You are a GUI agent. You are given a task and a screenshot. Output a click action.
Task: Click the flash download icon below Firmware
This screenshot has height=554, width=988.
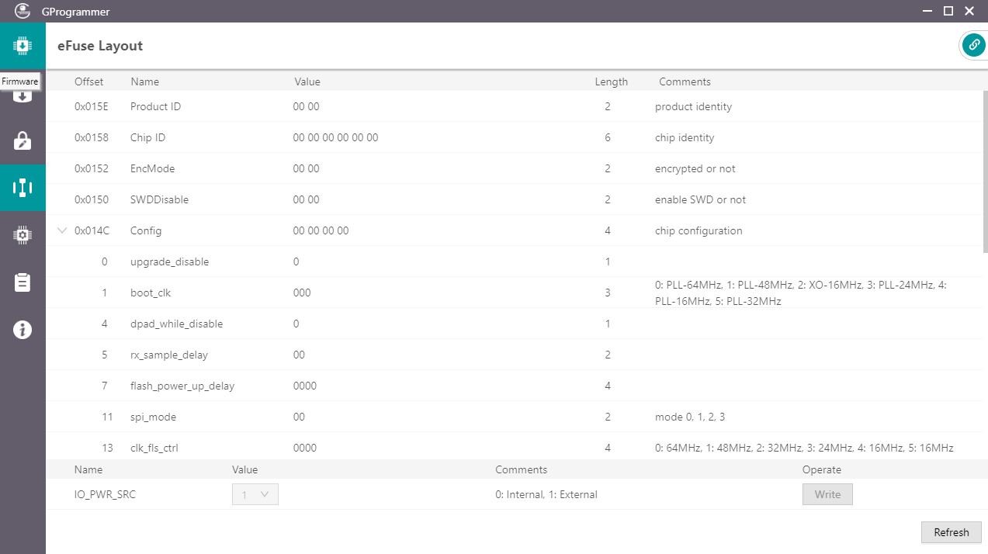tap(23, 96)
